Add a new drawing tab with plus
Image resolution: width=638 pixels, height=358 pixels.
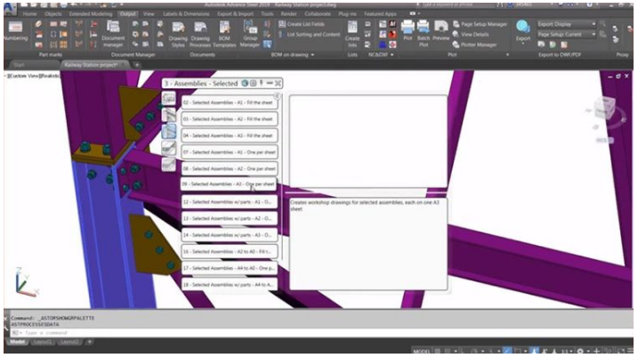[x=137, y=65]
